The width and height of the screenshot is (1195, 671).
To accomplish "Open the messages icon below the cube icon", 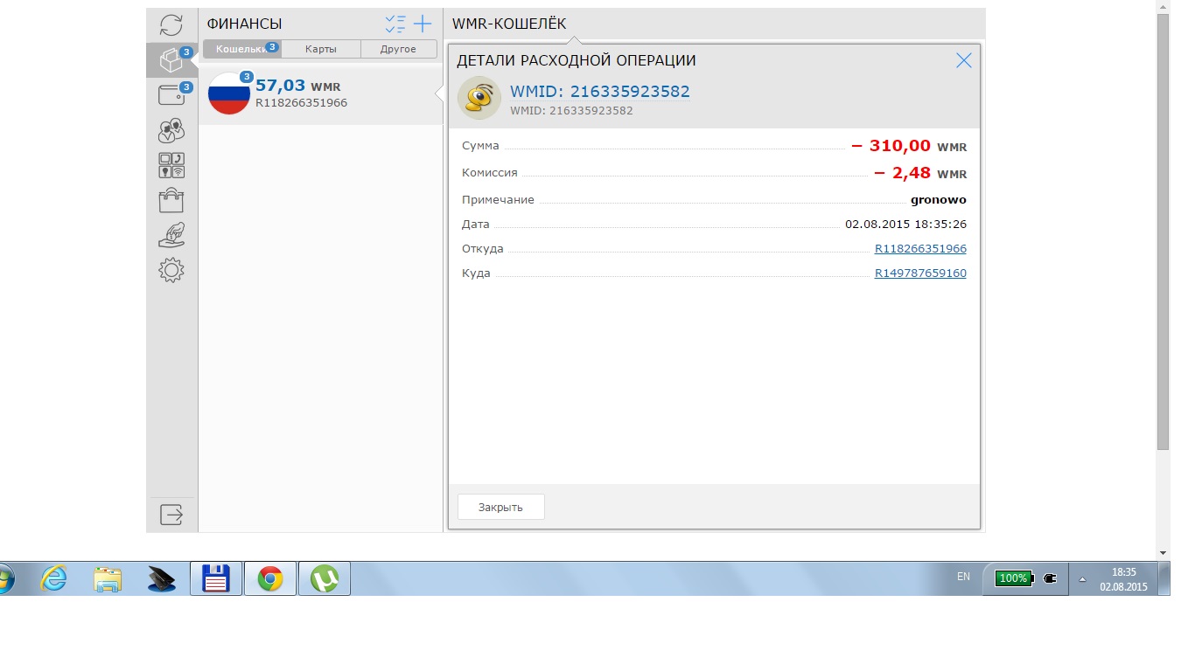I will tap(171, 94).
